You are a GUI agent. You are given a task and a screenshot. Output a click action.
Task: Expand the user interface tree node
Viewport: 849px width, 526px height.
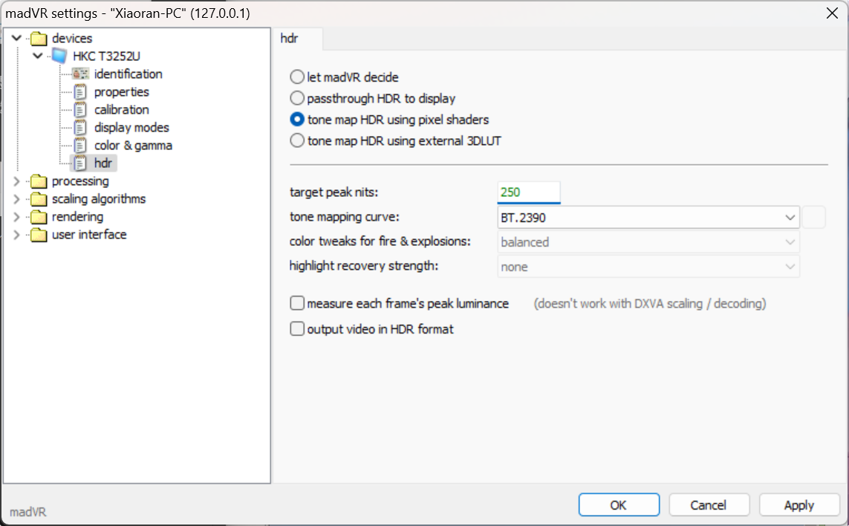pyautogui.click(x=18, y=235)
